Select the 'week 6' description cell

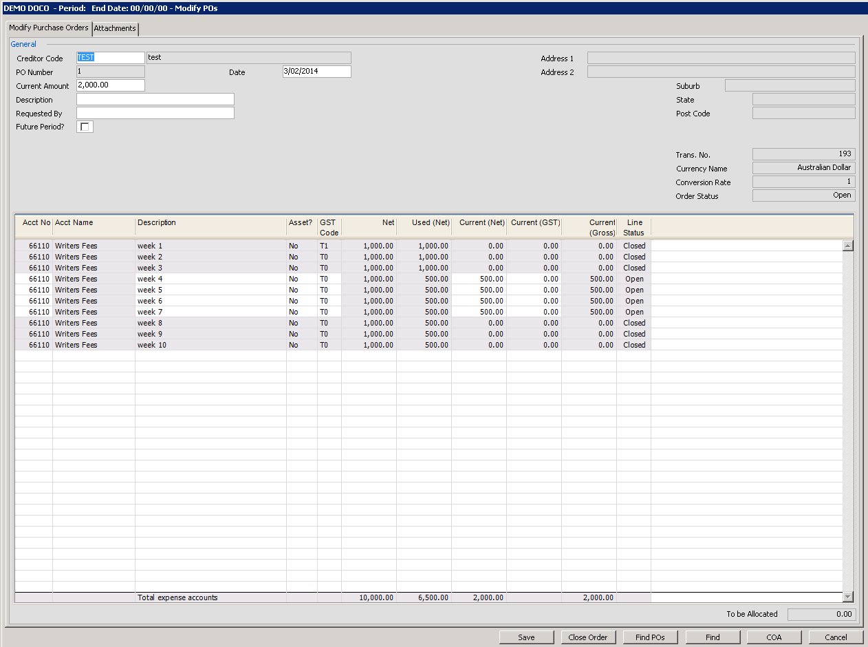pyautogui.click(x=211, y=301)
